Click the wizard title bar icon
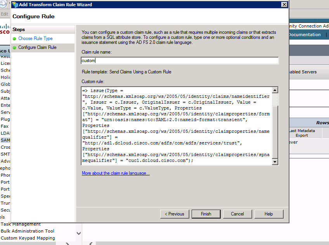Viewport: 329px width, 245px height. pos(15,4)
